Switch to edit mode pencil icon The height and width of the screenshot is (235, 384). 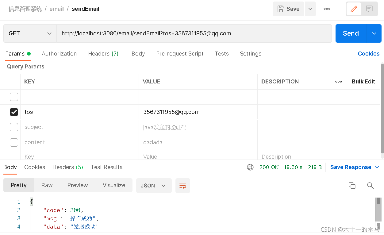click(354, 9)
